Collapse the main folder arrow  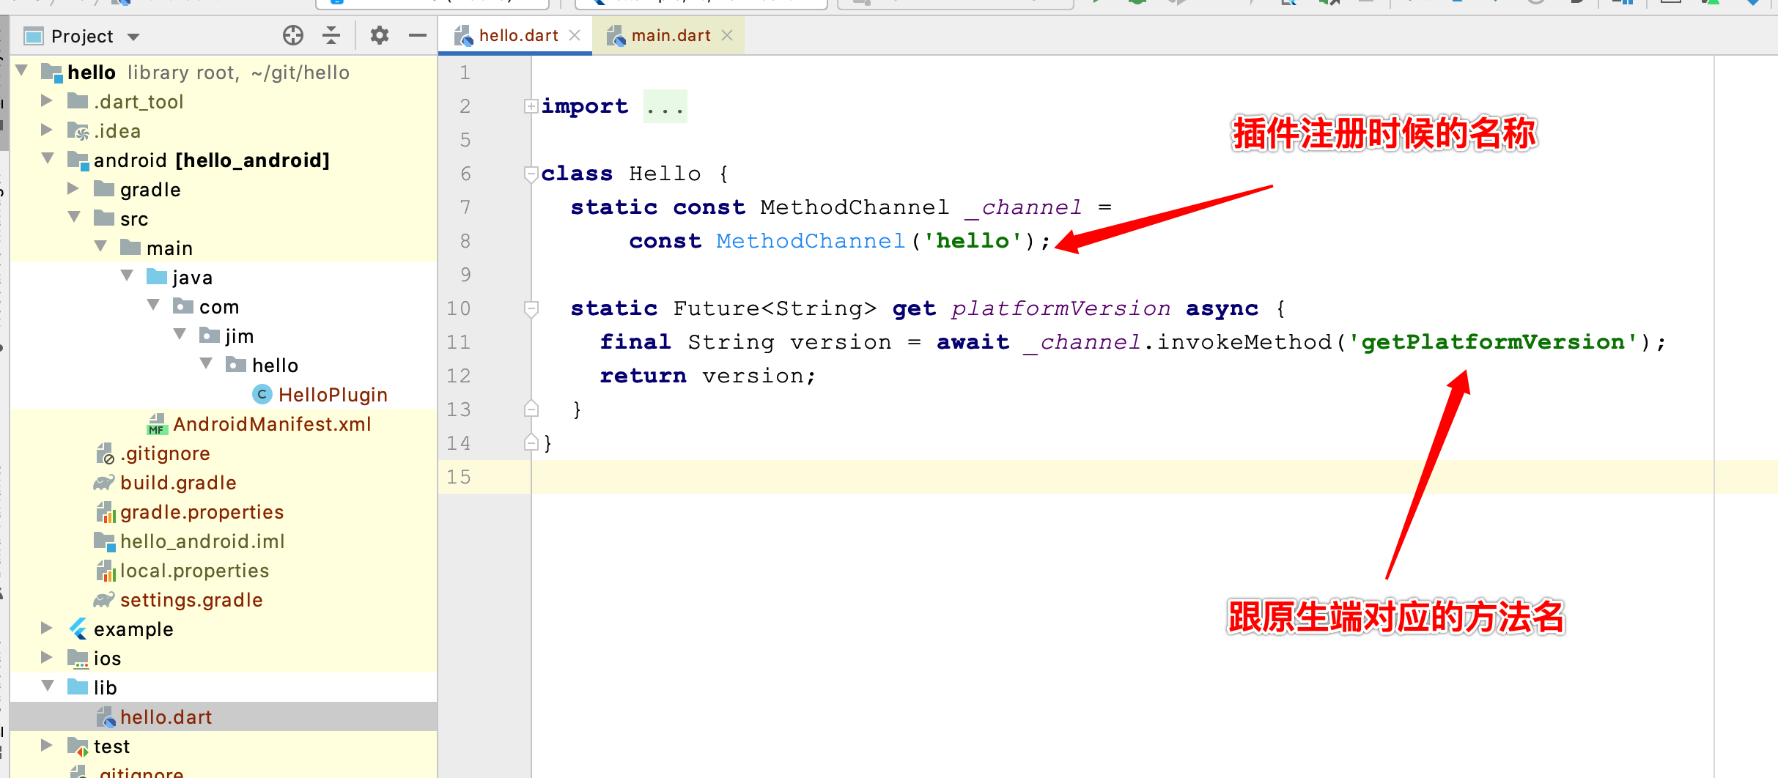click(101, 247)
